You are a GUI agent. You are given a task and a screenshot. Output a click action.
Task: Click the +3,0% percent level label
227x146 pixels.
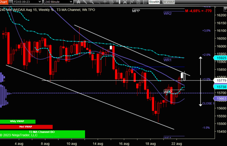[x=206, y=31]
